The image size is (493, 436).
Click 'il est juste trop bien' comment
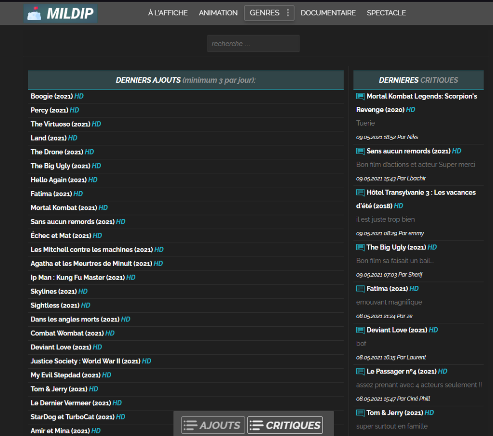tap(385, 219)
